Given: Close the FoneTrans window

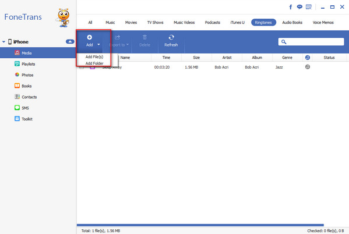Looking at the screenshot, I should 342,7.
